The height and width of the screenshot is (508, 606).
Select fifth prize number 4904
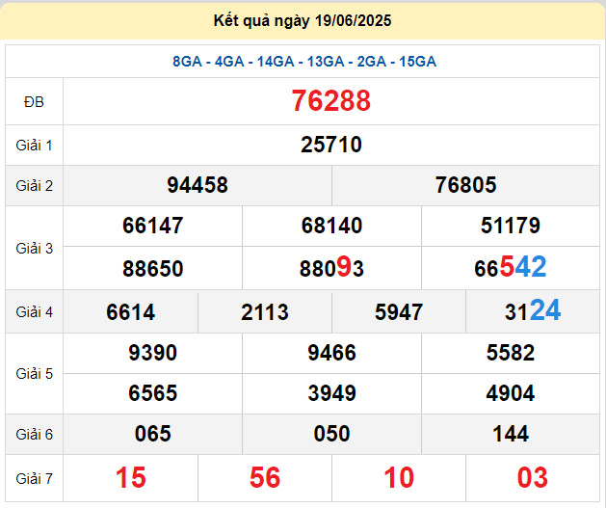pos(511,393)
